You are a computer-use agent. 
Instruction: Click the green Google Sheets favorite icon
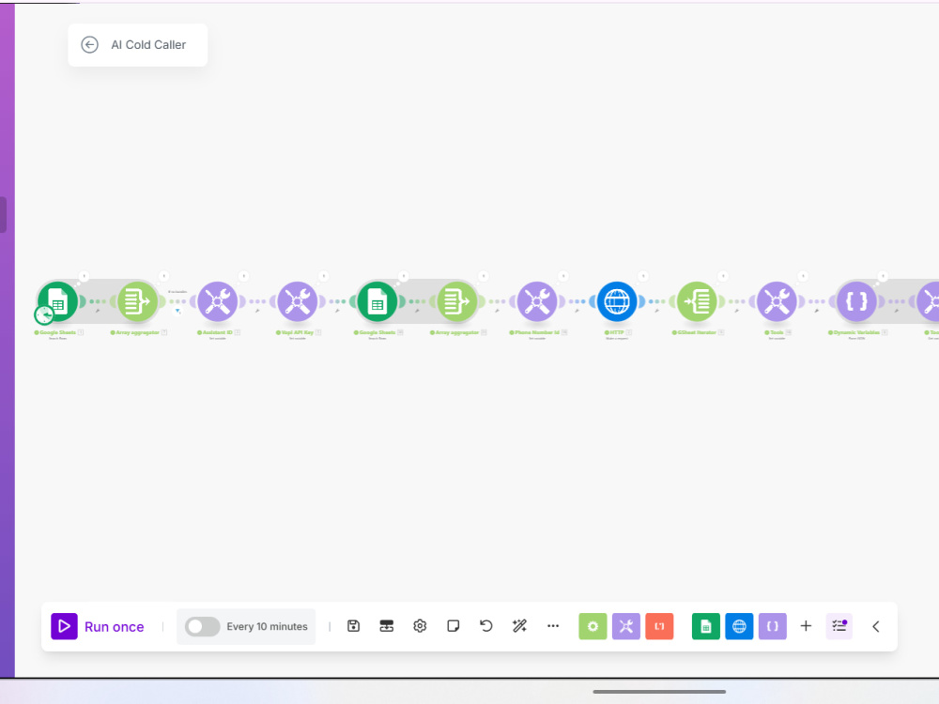(706, 626)
